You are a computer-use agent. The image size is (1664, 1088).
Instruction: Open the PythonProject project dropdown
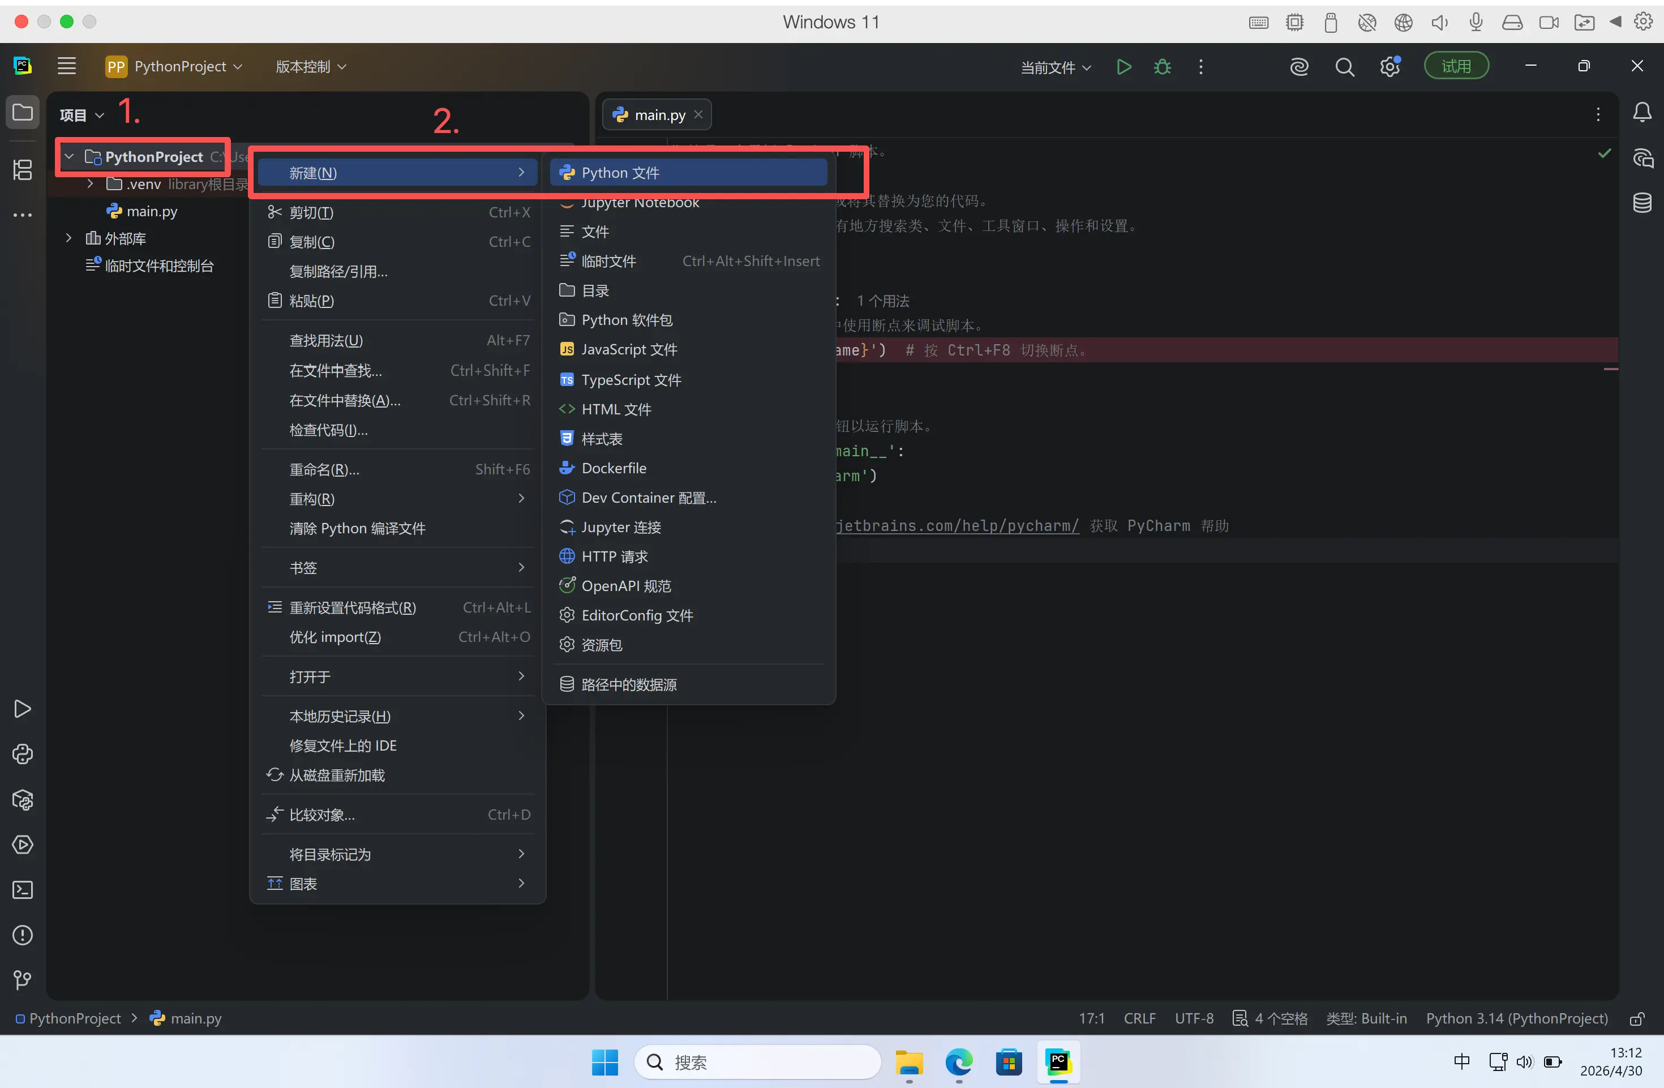coord(174,66)
